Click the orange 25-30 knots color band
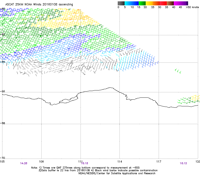 156,3
